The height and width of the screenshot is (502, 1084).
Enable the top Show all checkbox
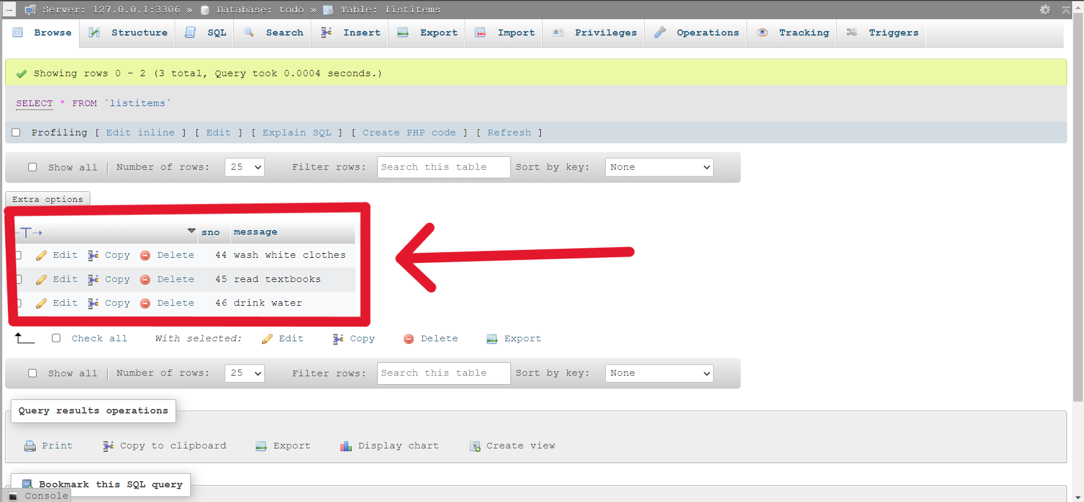pyautogui.click(x=33, y=167)
